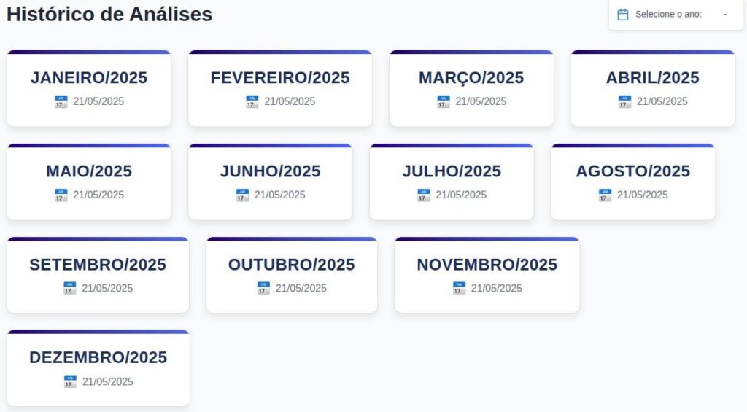Click the year selector calendar icon

[623, 15]
